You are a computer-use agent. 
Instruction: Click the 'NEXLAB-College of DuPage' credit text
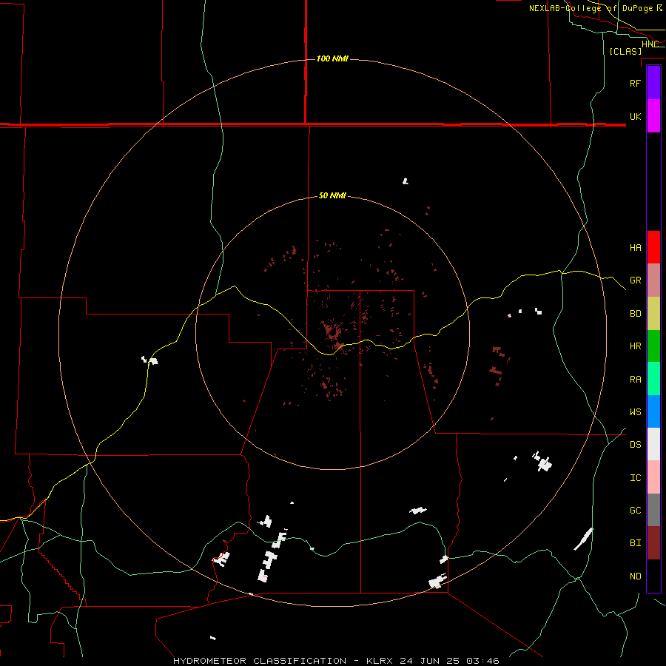tap(591, 8)
